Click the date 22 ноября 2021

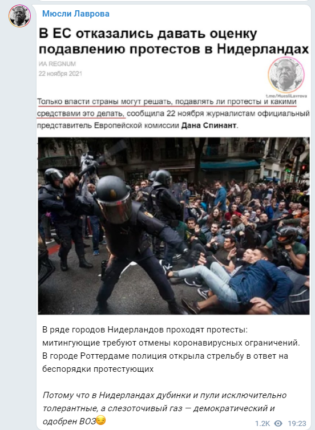(x=60, y=74)
